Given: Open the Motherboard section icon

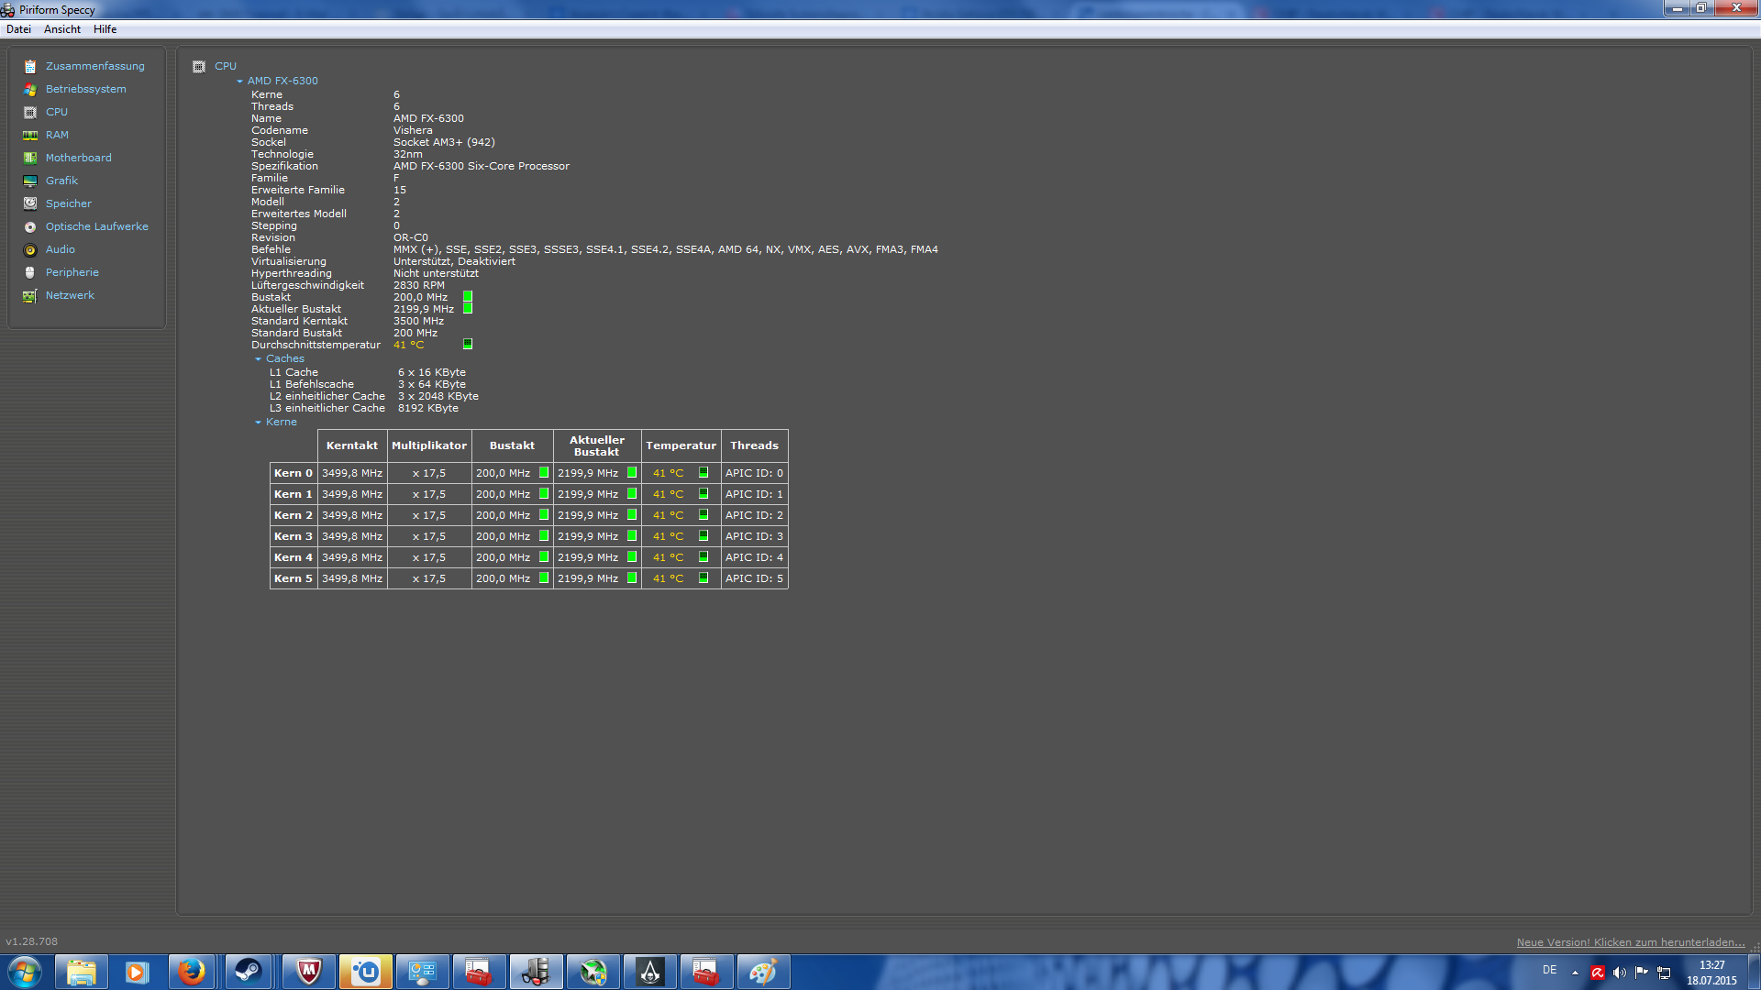Looking at the screenshot, I should pos(30,158).
